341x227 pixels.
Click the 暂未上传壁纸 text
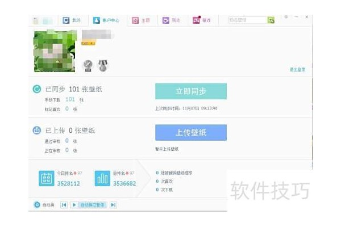coord(167,149)
